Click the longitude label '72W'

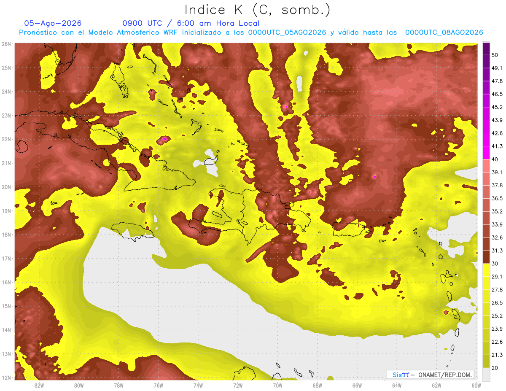[238, 385]
